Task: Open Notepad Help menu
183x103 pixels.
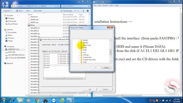Action: tap(116, 5)
